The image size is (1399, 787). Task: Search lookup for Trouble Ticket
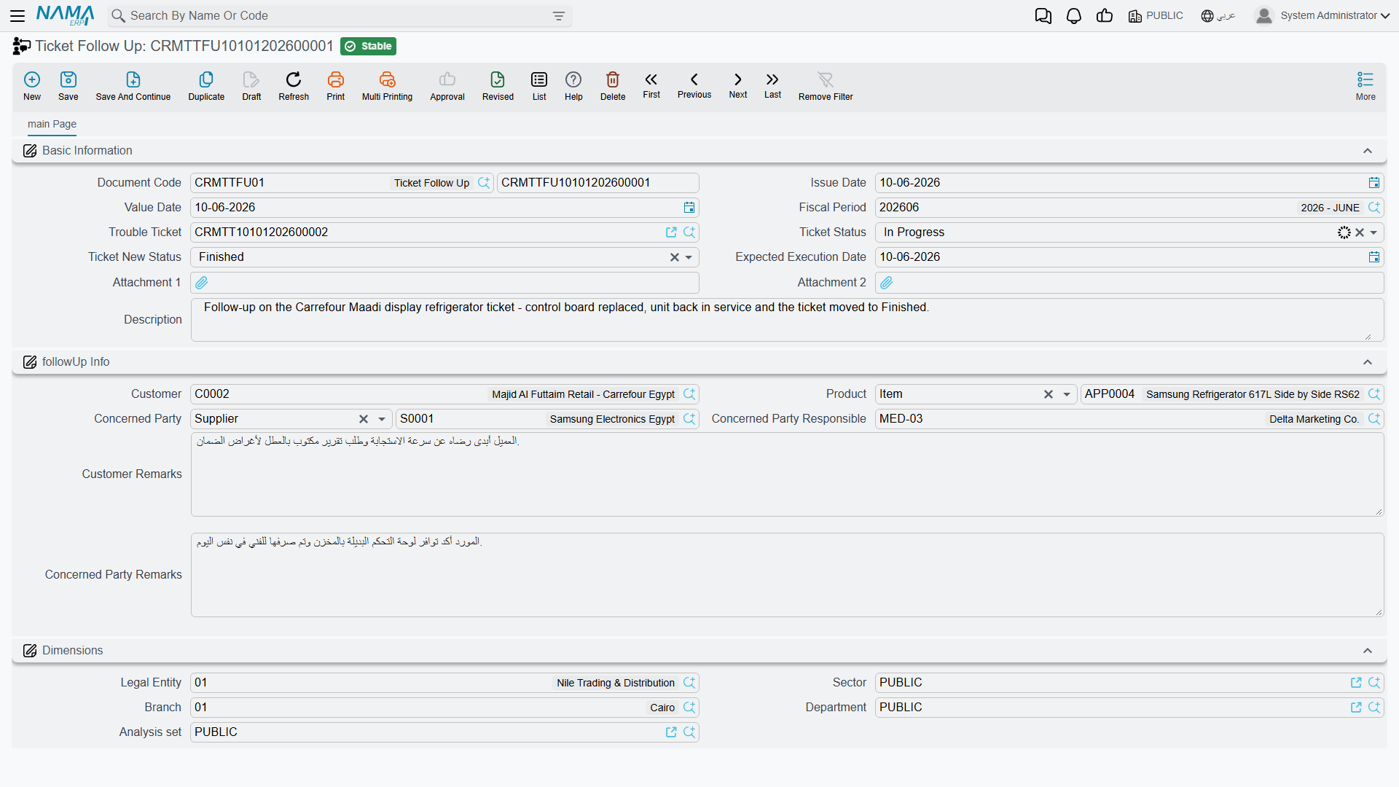[x=689, y=232]
